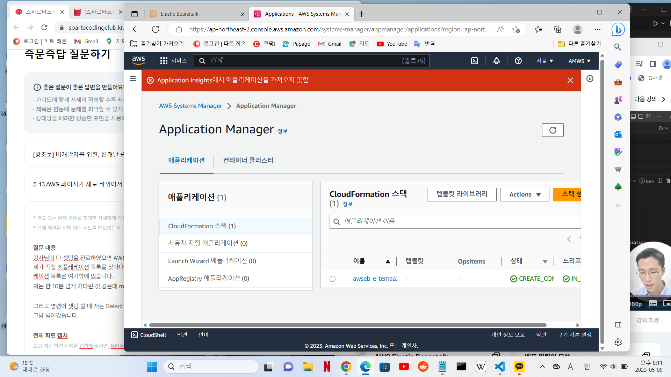Screen dimensions: 671x377
Task: Open the Language footer link
Action: click(203, 335)
